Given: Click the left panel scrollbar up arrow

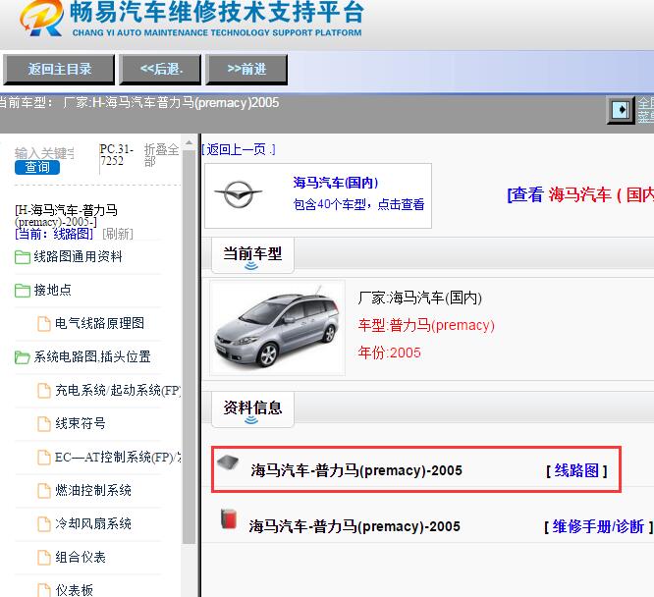Looking at the screenshot, I should (x=189, y=142).
